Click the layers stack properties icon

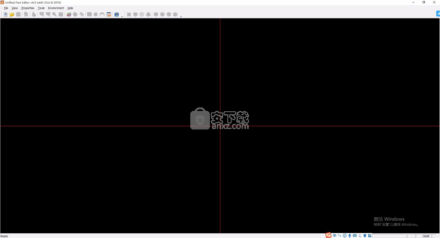(69, 14)
